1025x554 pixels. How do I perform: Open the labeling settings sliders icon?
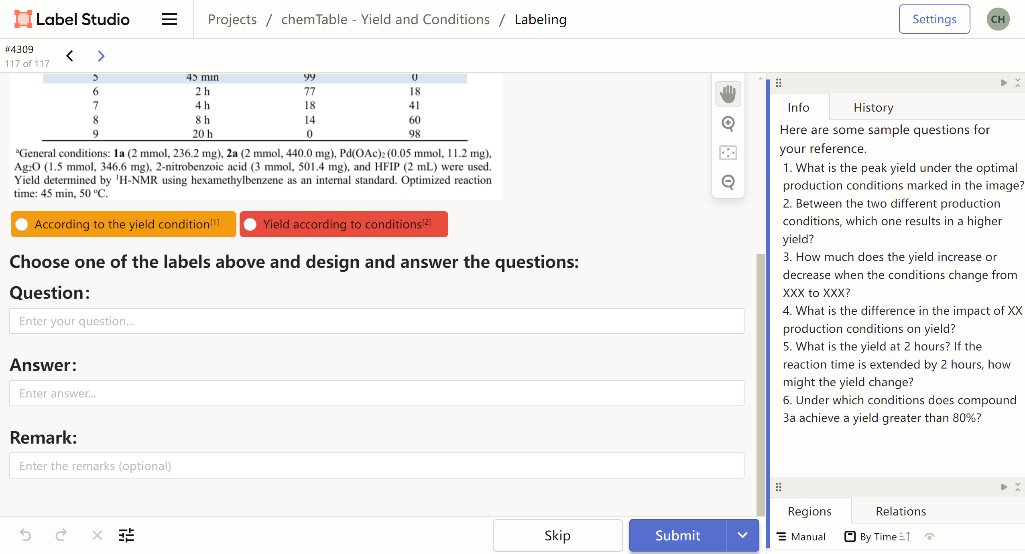(x=126, y=535)
